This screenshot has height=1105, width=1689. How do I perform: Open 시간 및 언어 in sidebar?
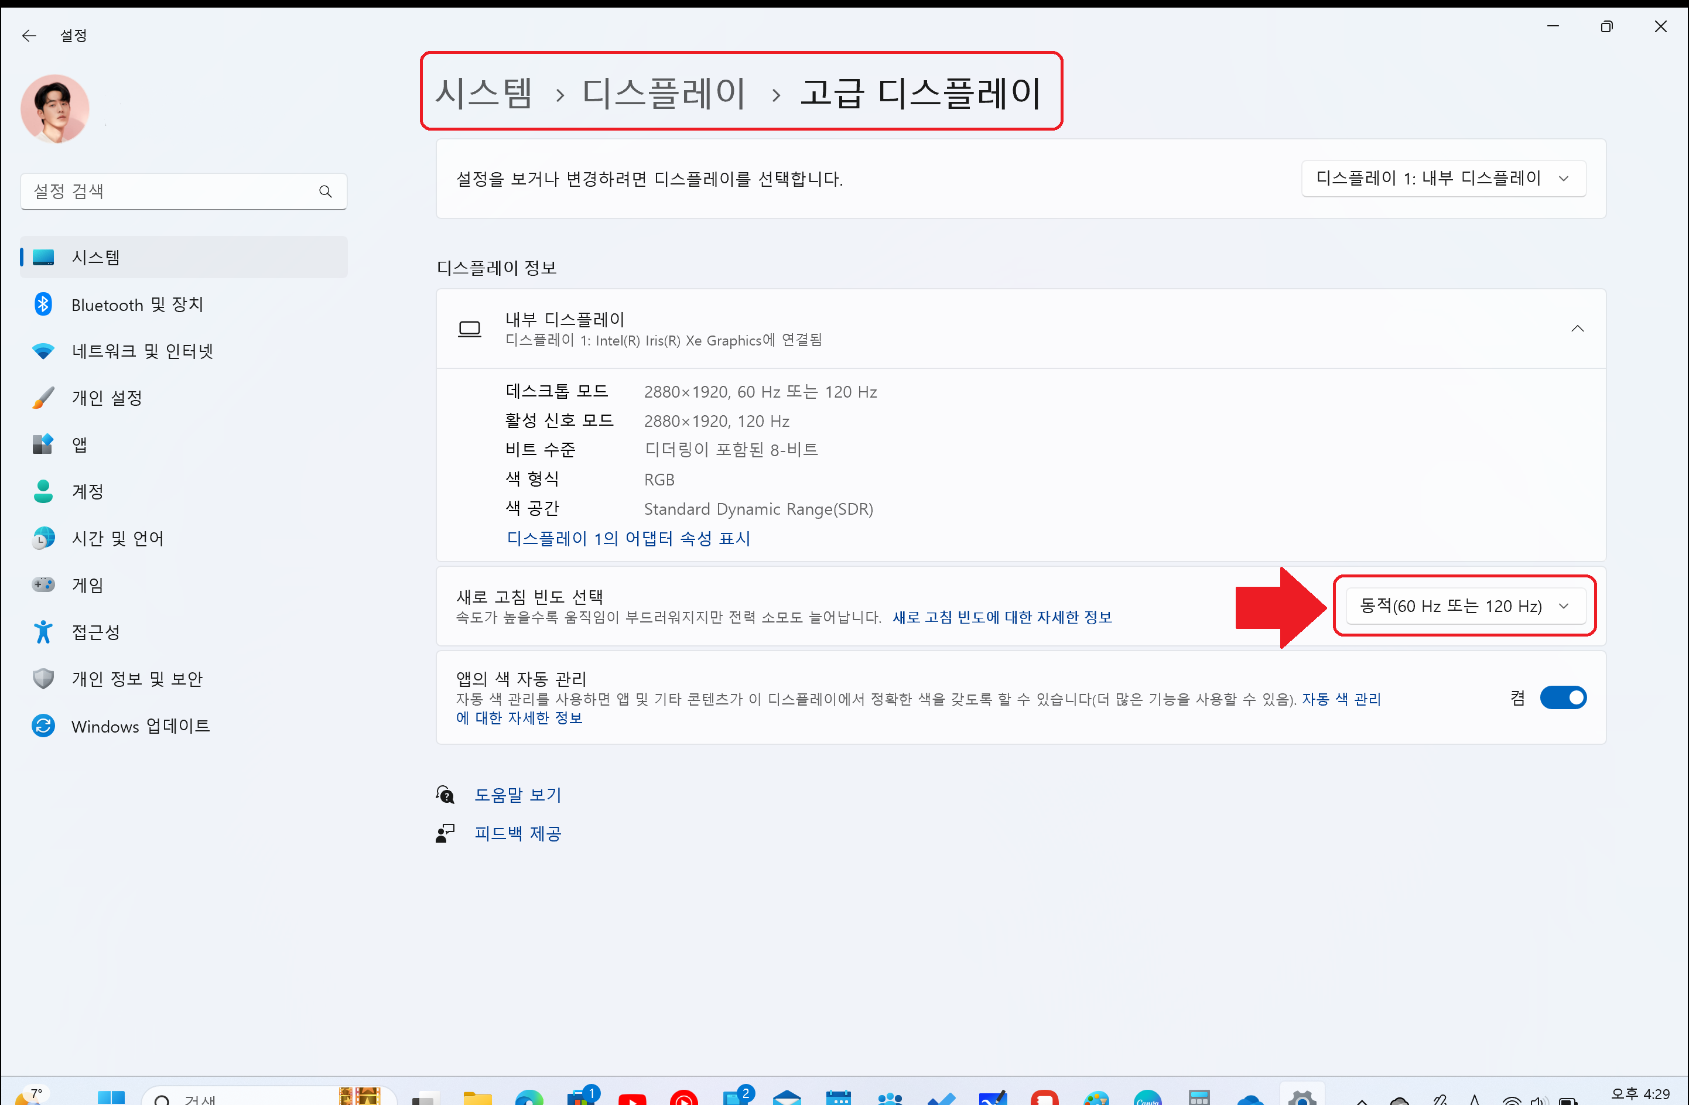tap(118, 539)
